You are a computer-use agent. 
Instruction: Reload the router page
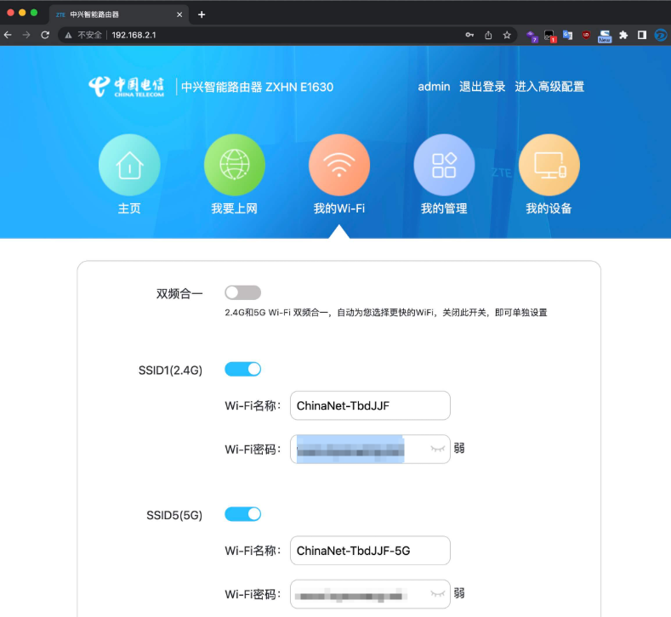(x=45, y=35)
